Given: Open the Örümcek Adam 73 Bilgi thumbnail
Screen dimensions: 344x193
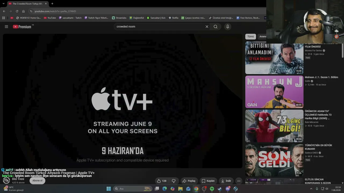Looking at the screenshot, I should click(x=274, y=126).
